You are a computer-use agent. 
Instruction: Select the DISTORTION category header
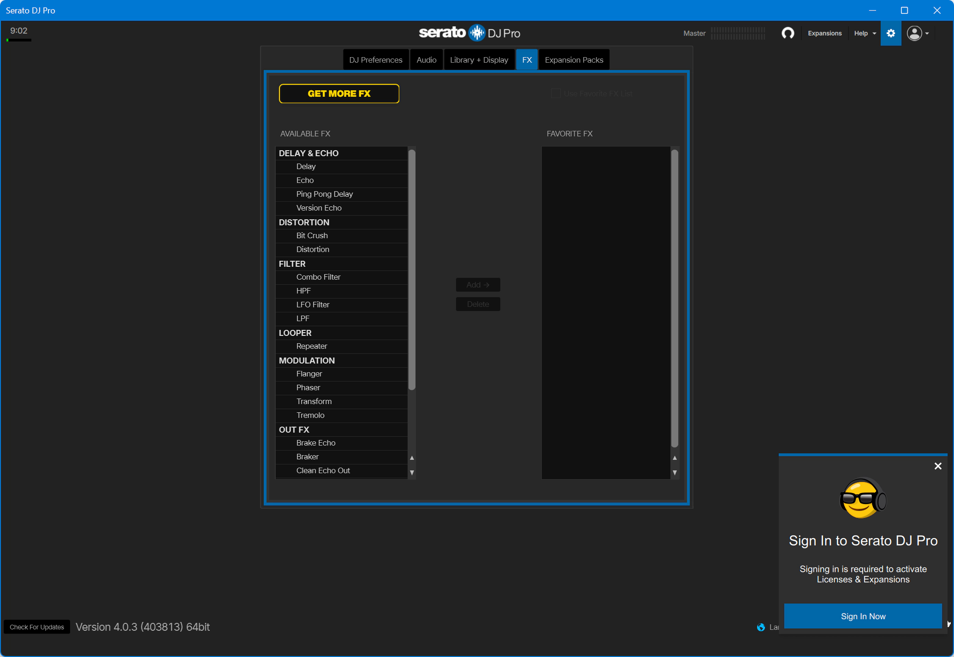[304, 222]
